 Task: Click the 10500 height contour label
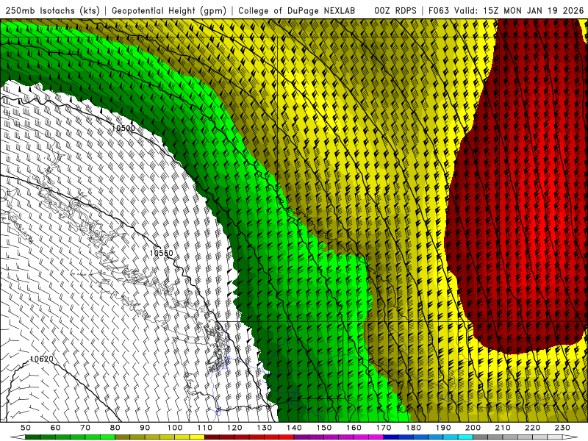pyautogui.click(x=123, y=128)
